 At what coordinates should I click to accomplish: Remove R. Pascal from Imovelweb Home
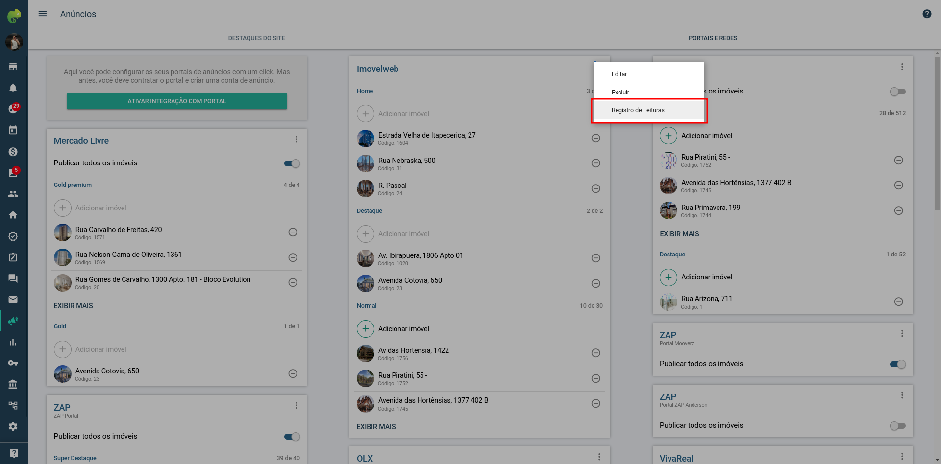tap(595, 188)
